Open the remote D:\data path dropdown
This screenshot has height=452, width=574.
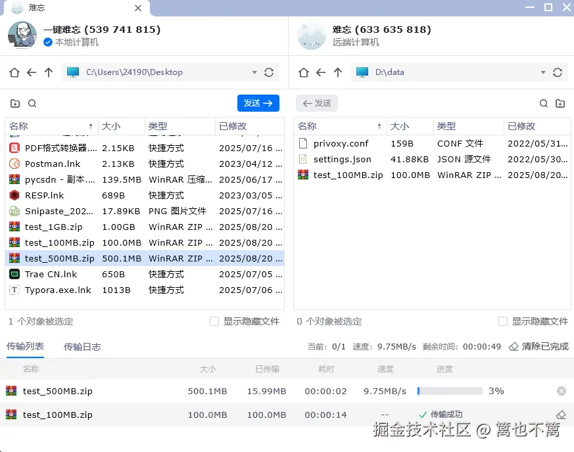pos(543,72)
